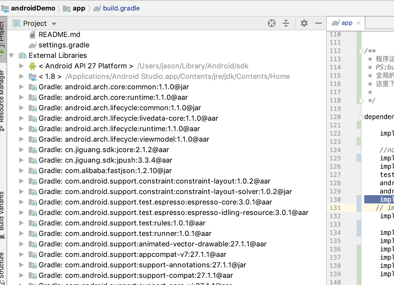Click the fold end marker at line 118

tap(361, 101)
